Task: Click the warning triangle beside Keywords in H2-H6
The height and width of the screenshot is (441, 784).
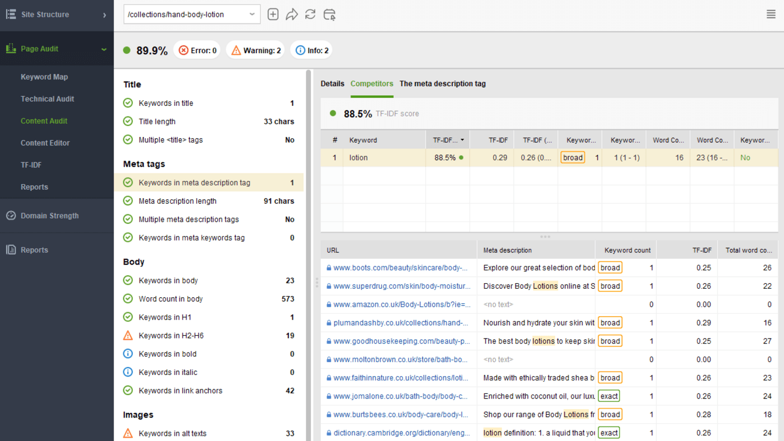Action: (x=128, y=335)
